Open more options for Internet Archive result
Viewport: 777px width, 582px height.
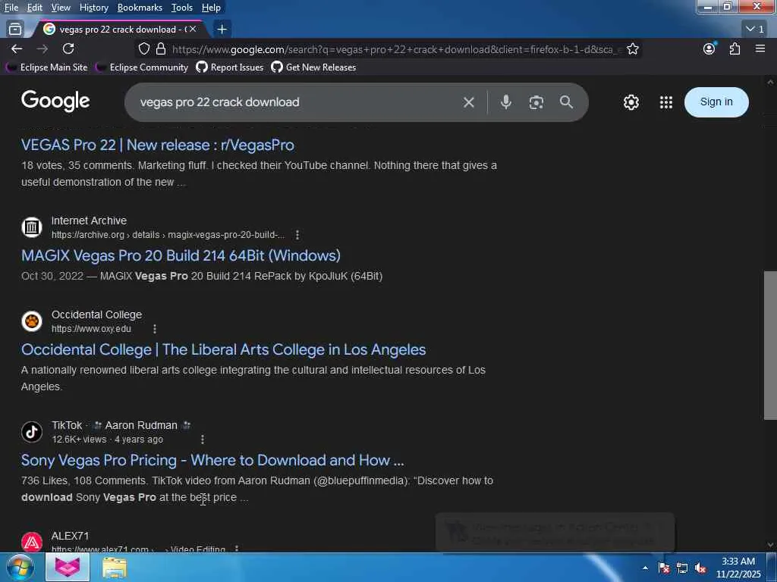click(297, 235)
